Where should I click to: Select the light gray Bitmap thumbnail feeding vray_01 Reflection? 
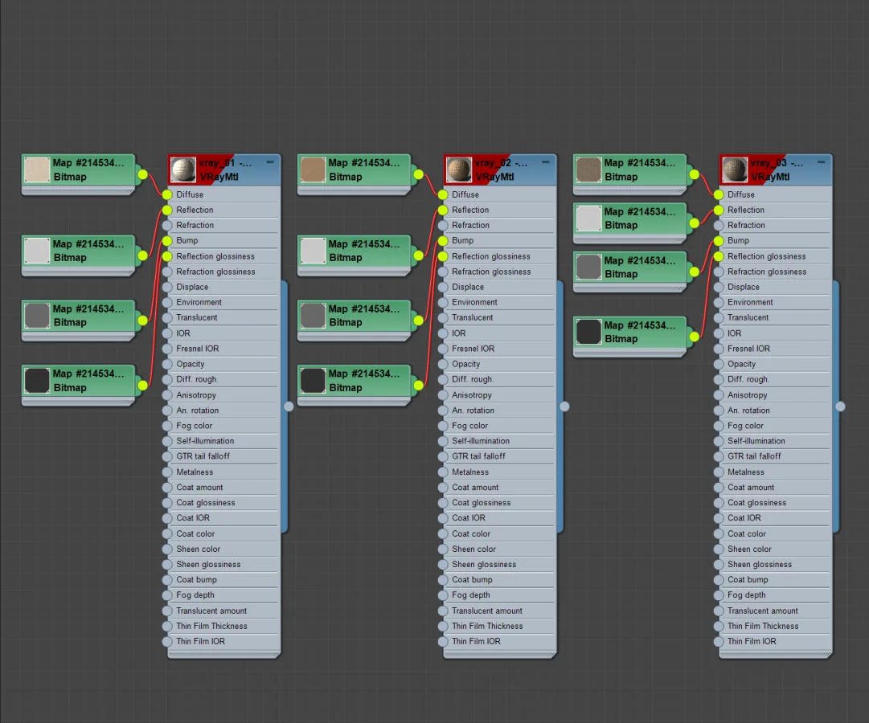[x=37, y=251]
